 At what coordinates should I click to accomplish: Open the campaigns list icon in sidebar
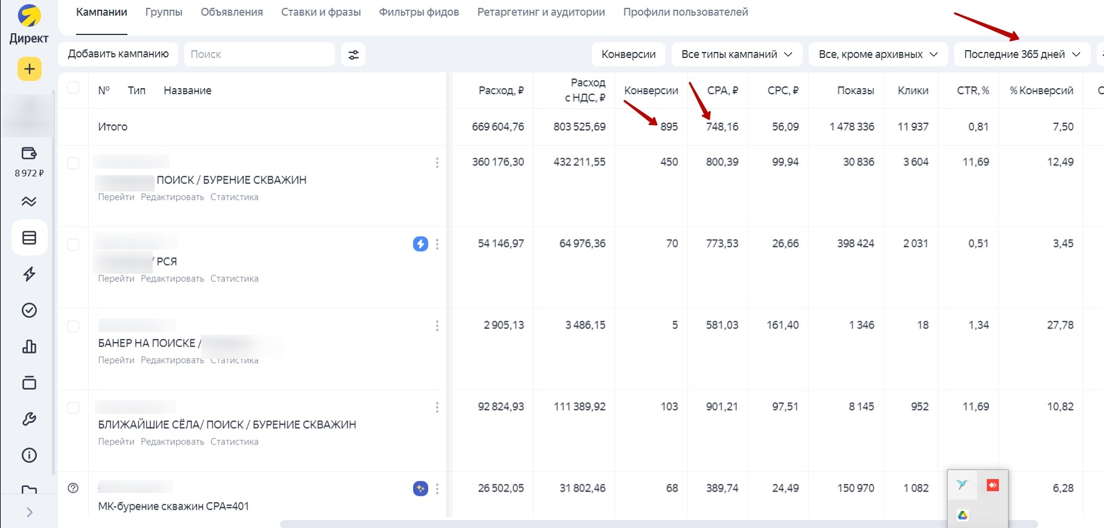tap(29, 238)
